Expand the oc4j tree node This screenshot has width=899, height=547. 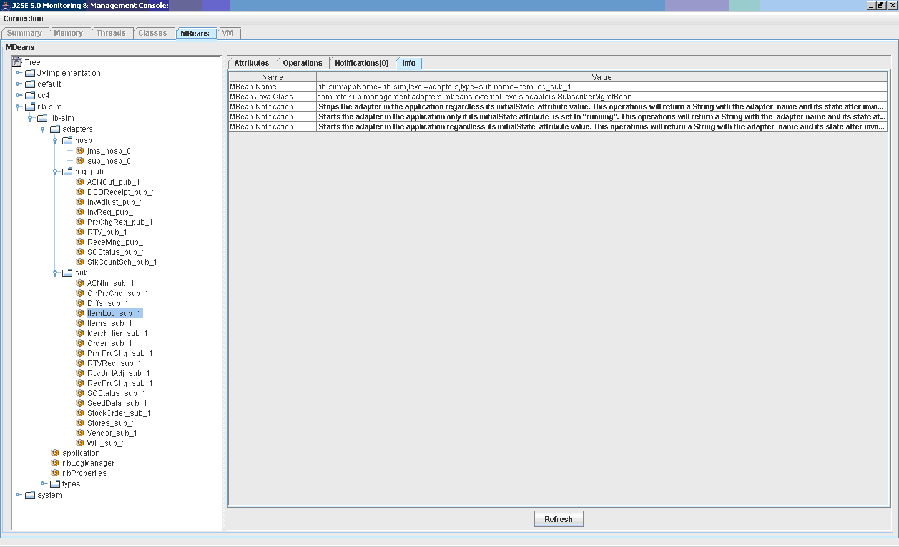(18, 95)
